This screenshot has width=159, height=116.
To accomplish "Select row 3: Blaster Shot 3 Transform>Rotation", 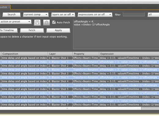I will point(79,77).
